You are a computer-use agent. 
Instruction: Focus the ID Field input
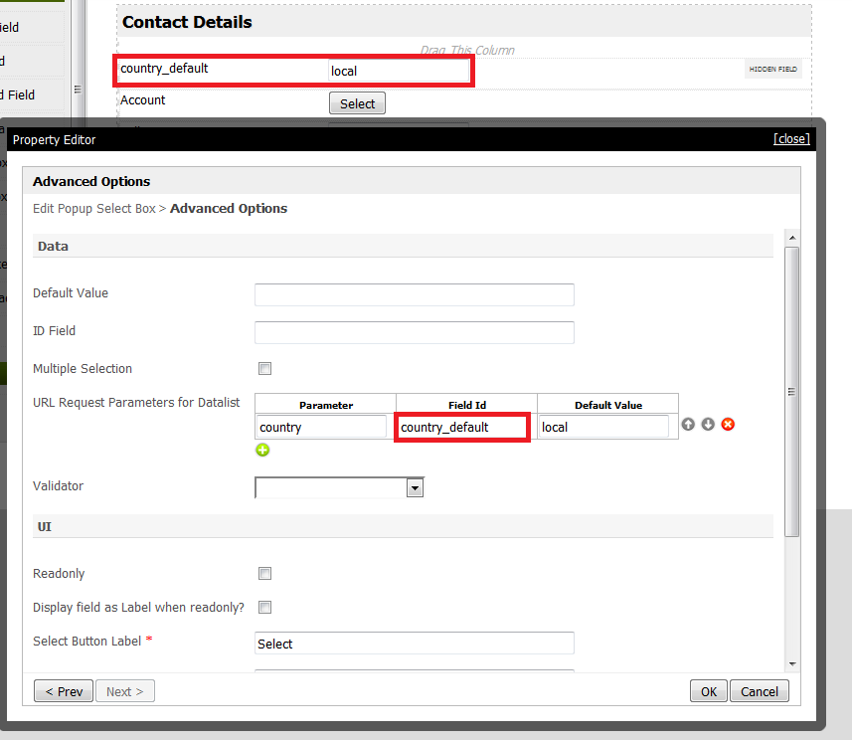pyautogui.click(x=414, y=332)
